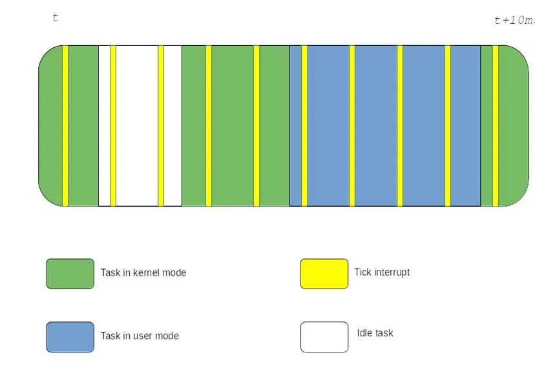Click the narrow leftmost blue user mode segment
This screenshot has height=377, width=535.
pos(295,126)
